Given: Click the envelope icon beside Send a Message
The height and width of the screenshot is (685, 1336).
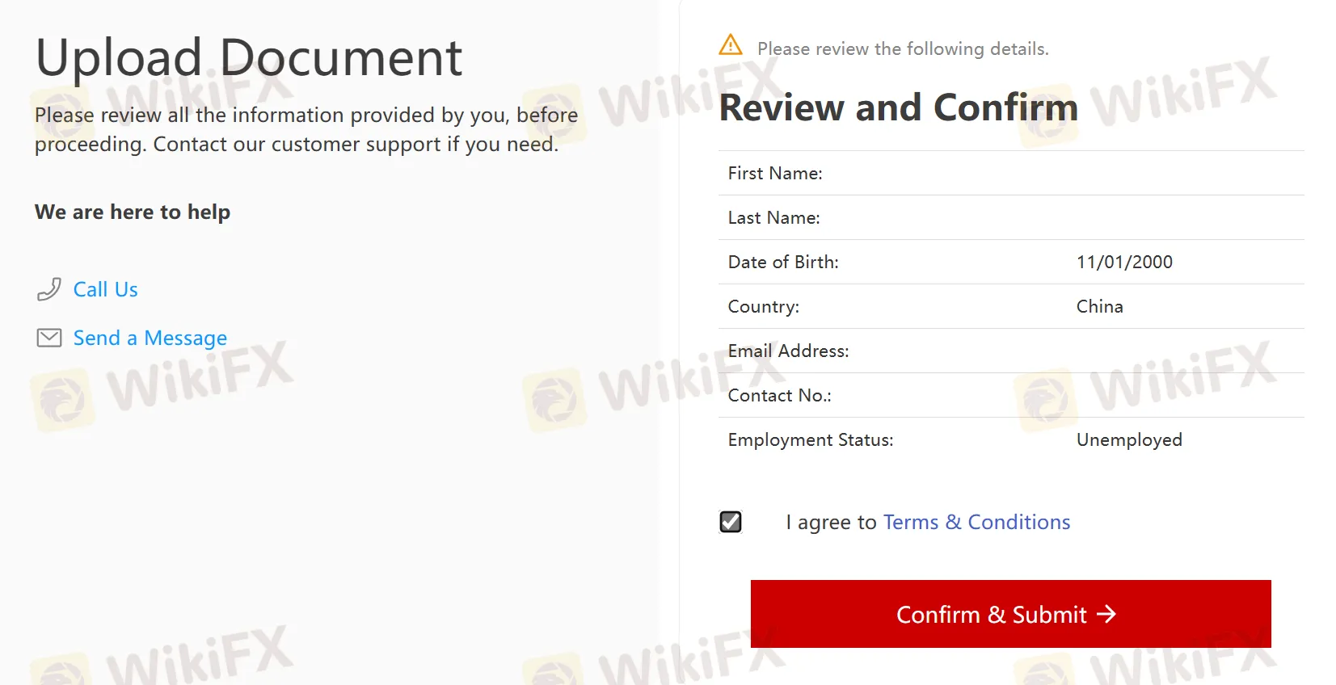Looking at the screenshot, I should pos(48,338).
